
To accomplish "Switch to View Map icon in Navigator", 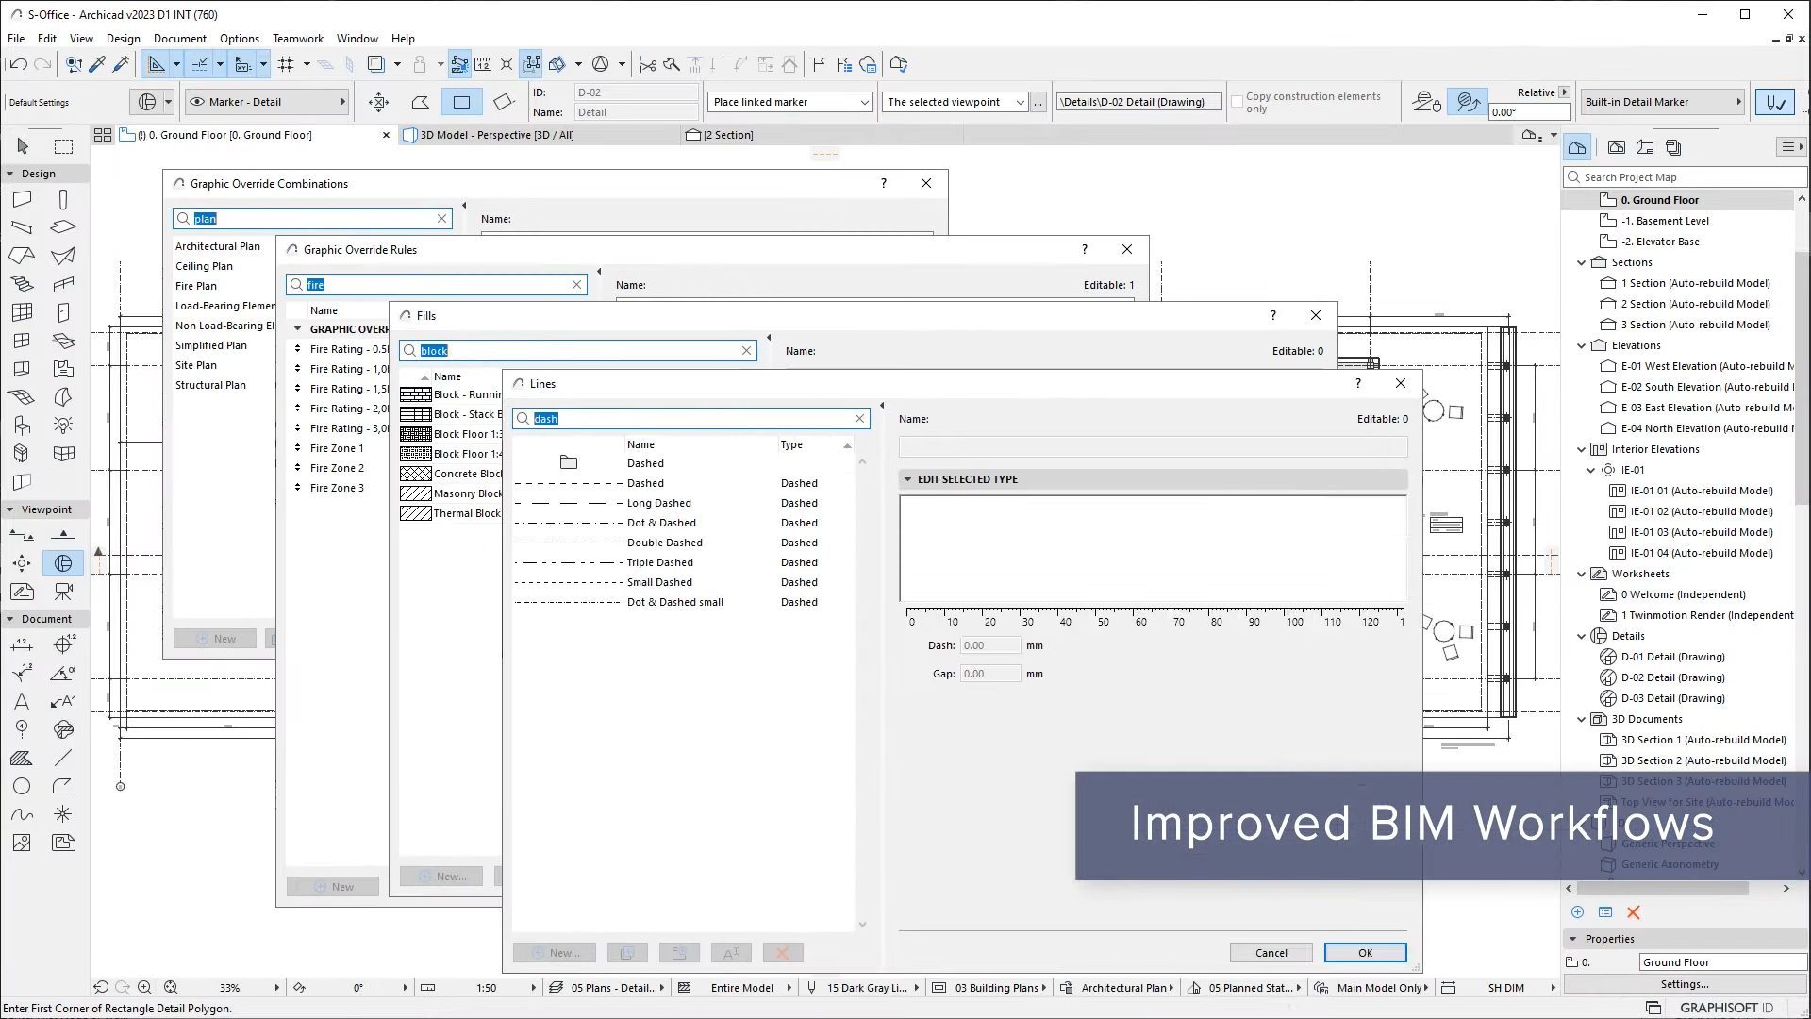I will tap(1617, 147).
